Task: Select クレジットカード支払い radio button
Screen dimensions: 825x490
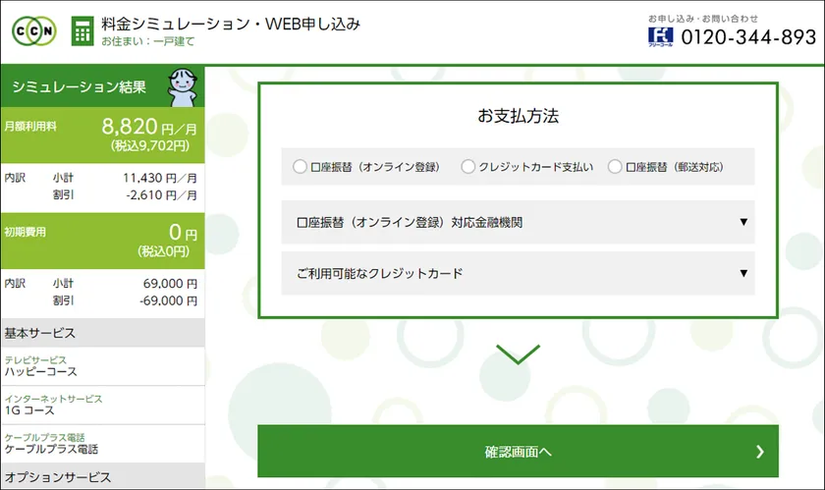Action: click(x=467, y=167)
